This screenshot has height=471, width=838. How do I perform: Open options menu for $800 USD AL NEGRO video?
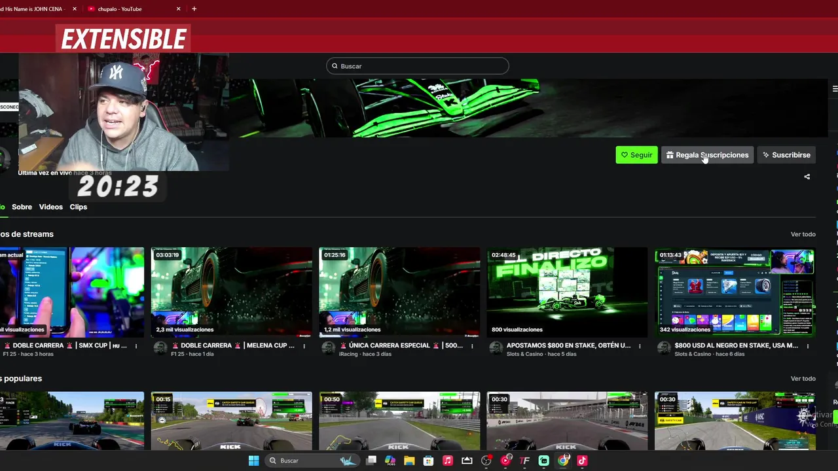click(x=808, y=346)
